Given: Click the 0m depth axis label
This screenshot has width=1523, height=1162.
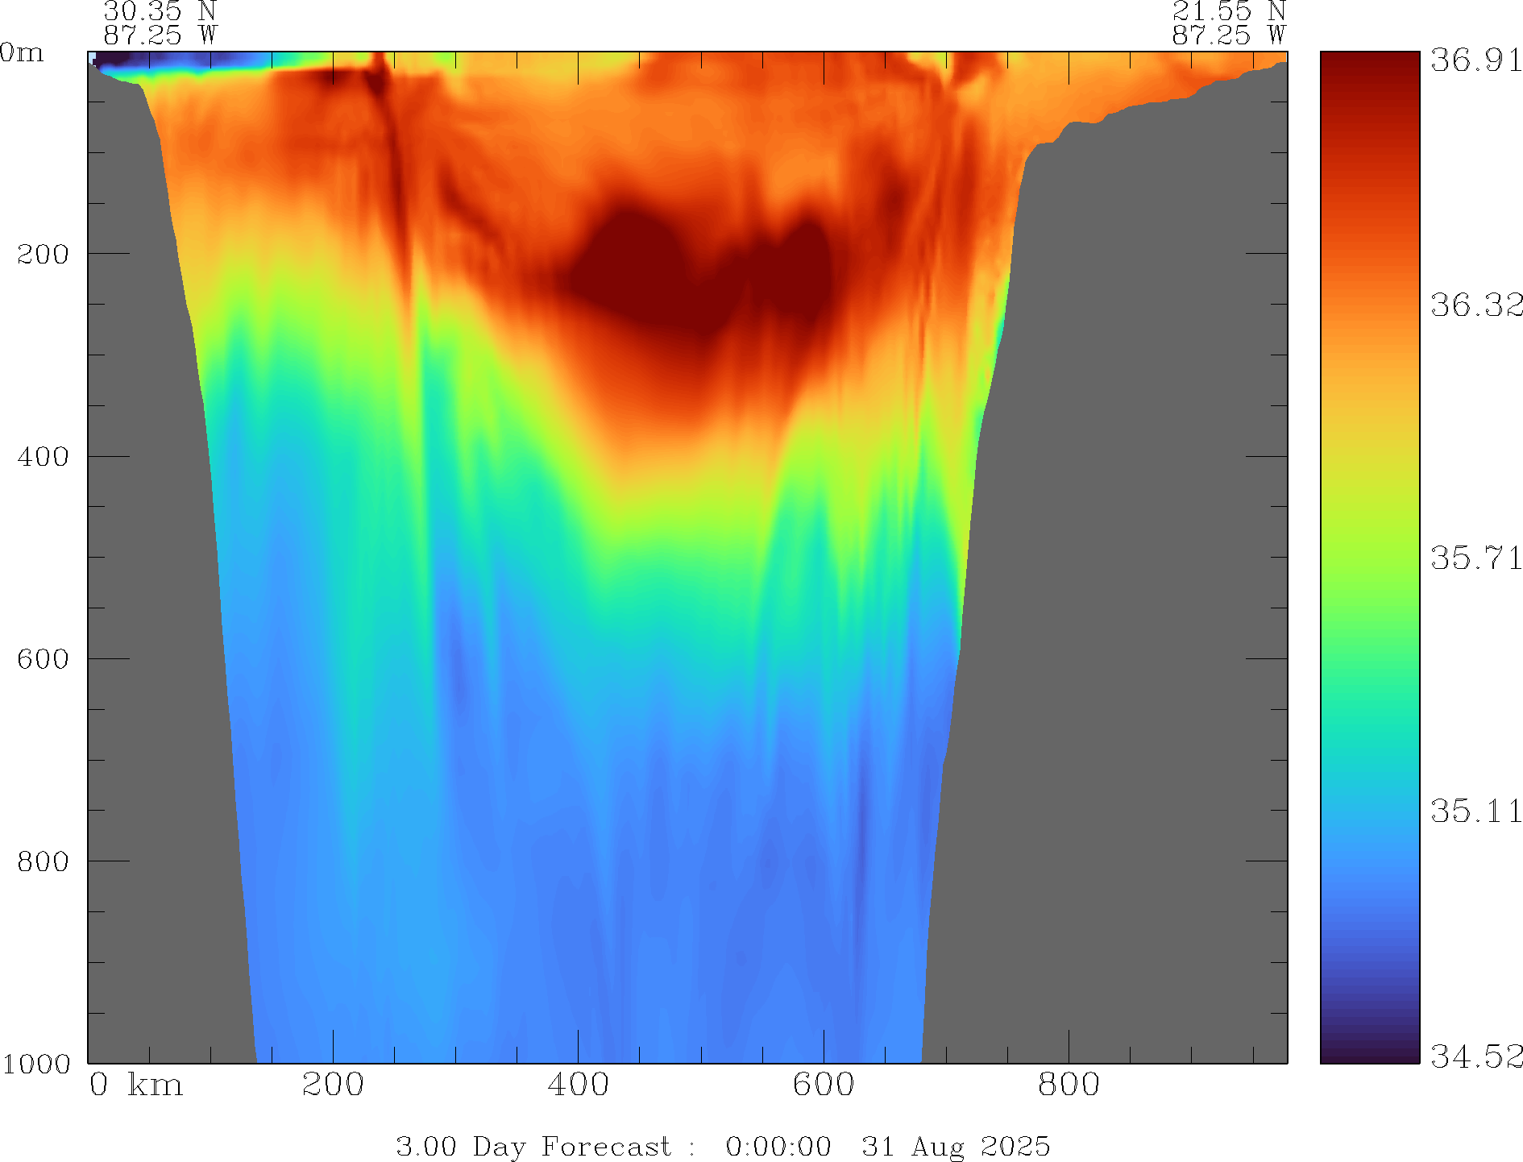Looking at the screenshot, I should 22,53.
